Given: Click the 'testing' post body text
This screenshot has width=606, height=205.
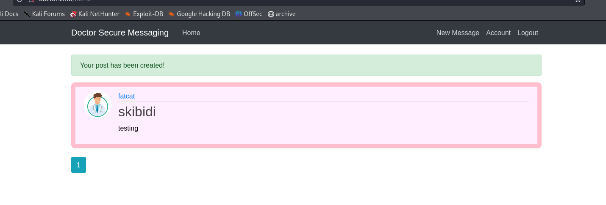Looking at the screenshot, I should 128,128.
